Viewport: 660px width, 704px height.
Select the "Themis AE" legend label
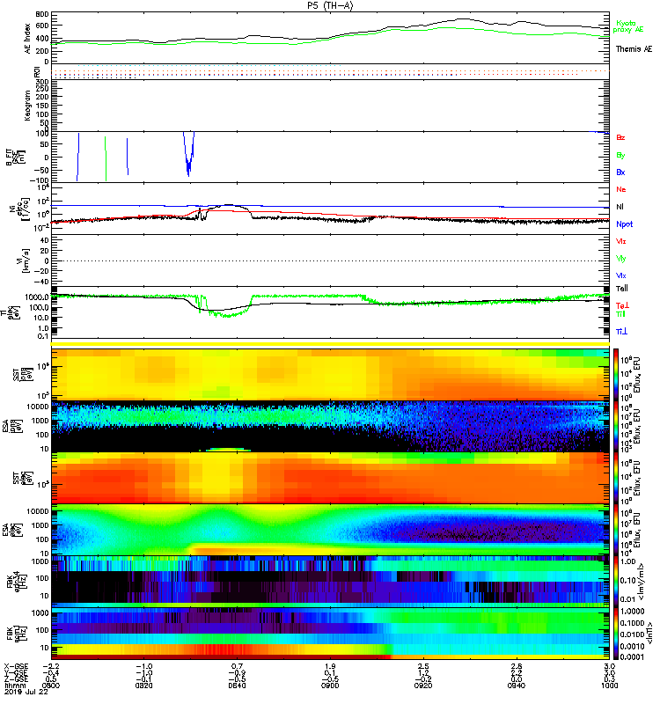click(x=634, y=49)
